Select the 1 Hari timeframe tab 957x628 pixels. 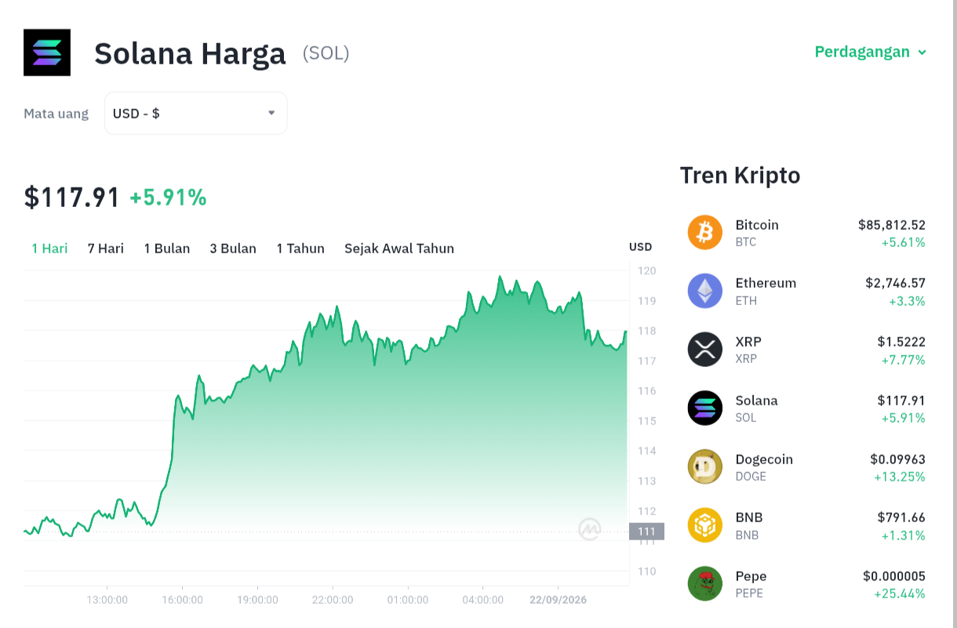pos(49,249)
